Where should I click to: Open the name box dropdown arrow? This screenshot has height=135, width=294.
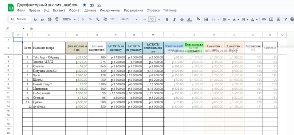click(x=23, y=29)
